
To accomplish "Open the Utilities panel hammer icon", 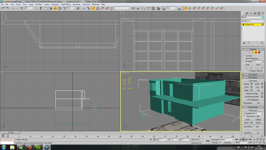I will (263, 13).
